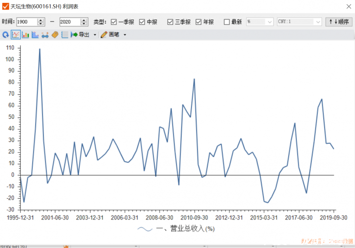Open the 画笔 dropdown arrow
The height and width of the screenshot is (248, 355).
(125, 35)
